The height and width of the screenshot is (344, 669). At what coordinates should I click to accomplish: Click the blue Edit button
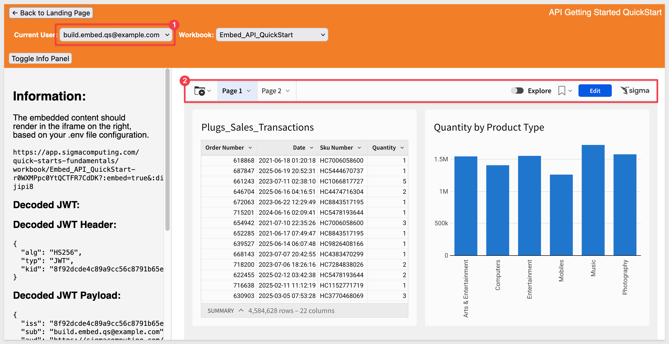tap(595, 91)
